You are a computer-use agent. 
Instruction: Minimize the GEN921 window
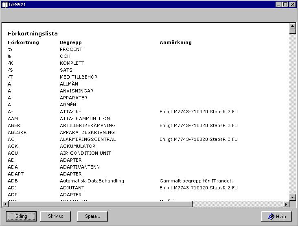point(278,4)
